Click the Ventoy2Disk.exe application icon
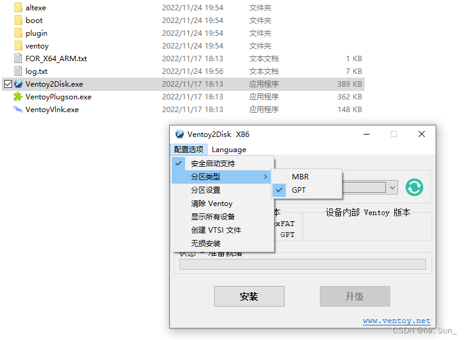466x340 pixels. point(18,84)
